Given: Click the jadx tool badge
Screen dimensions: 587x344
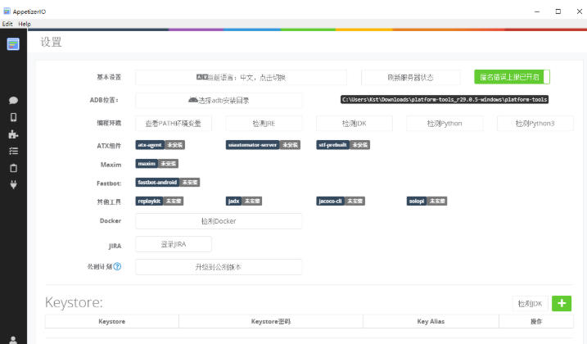Looking at the screenshot, I should click(244, 201).
